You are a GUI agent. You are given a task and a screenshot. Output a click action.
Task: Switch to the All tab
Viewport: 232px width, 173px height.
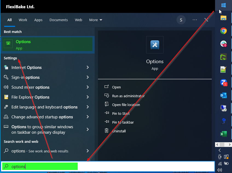pyautogui.click(x=10, y=20)
